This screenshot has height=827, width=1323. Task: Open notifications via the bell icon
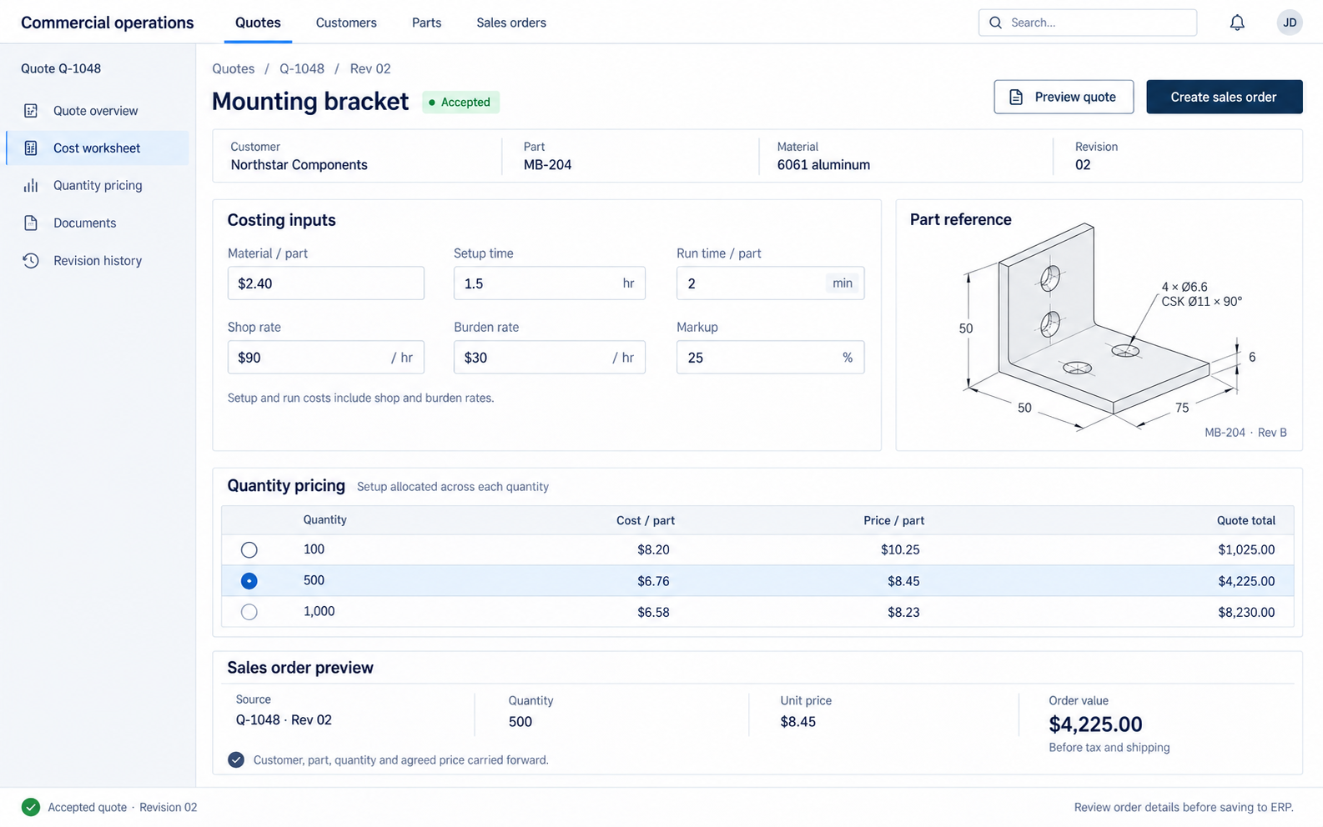pos(1237,23)
